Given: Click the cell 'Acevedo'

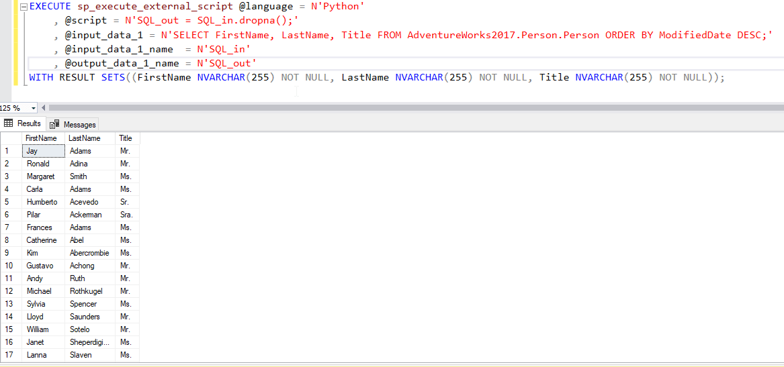Looking at the screenshot, I should pyautogui.click(x=90, y=202).
